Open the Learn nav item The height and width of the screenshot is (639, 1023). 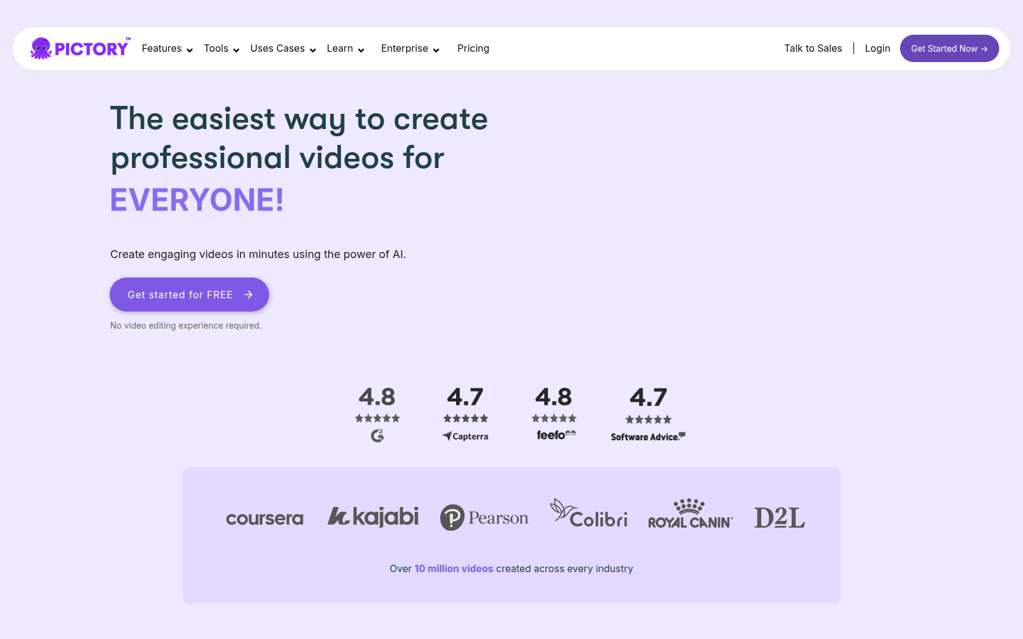click(x=340, y=48)
